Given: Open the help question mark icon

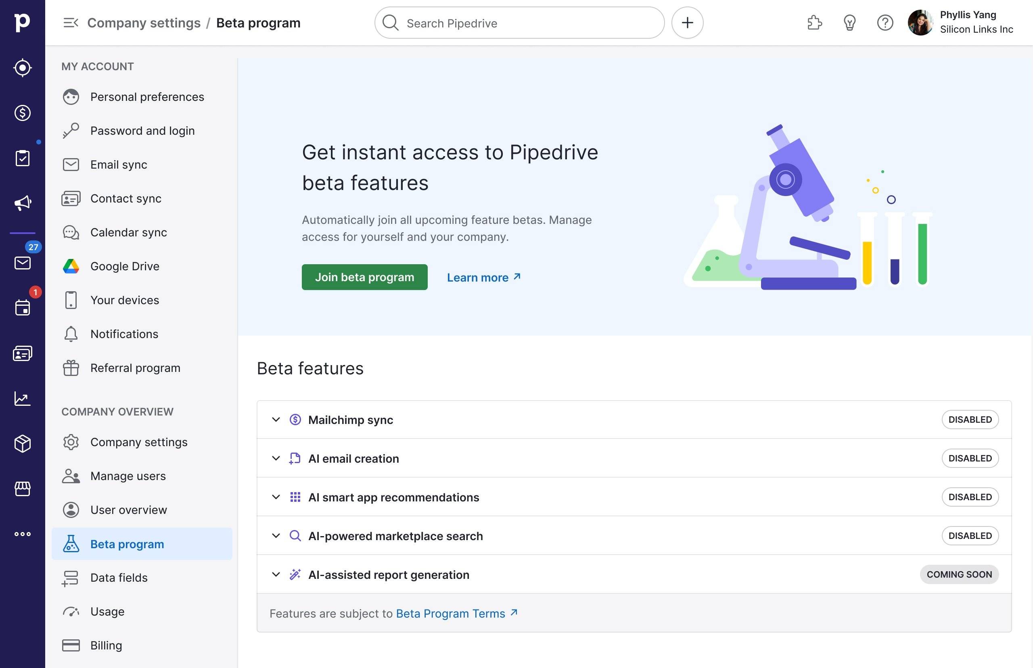Looking at the screenshot, I should click(885, 23).
